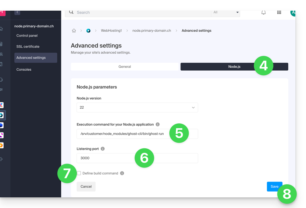306x208 pixels.
Task: Open the support headset icon in left rail
Action: point(1,79)
